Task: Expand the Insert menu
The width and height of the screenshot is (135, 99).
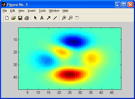Action: click(x=32, y=11)
